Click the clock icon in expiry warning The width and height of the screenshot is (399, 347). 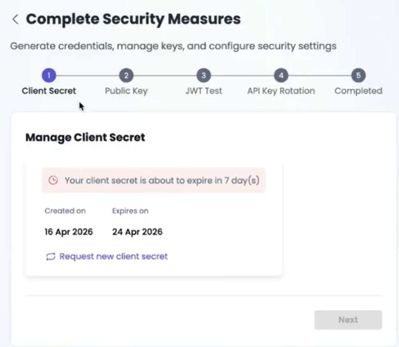point(53,180)
